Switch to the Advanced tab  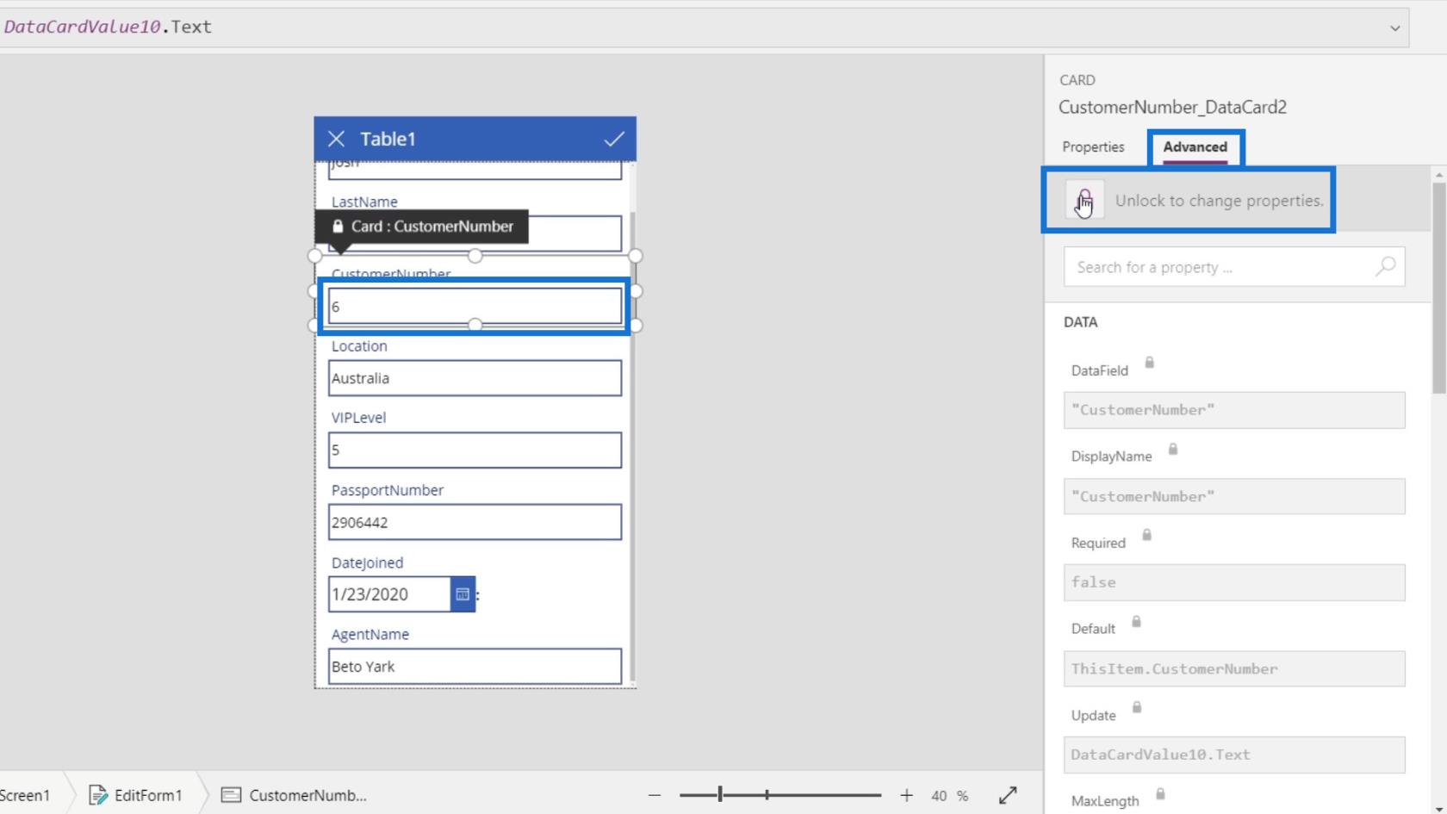click(x=1195, y=146)
